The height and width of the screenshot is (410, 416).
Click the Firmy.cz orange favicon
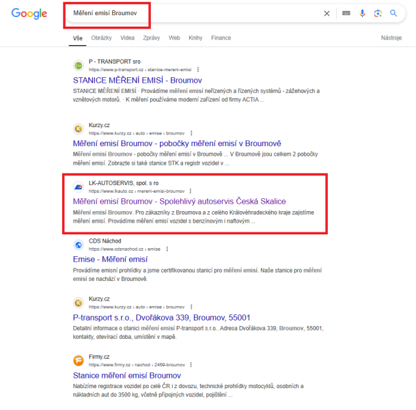click(x=79, y=360)
